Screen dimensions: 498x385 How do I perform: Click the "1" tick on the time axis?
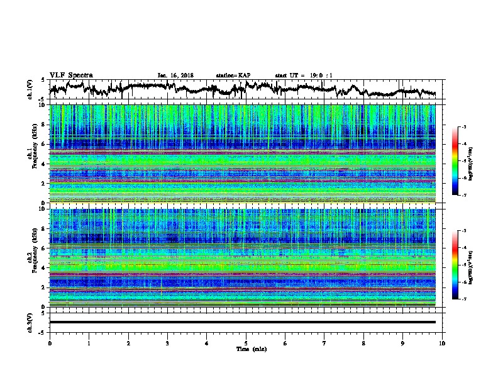pyautogui.click(x=89, y=343)
